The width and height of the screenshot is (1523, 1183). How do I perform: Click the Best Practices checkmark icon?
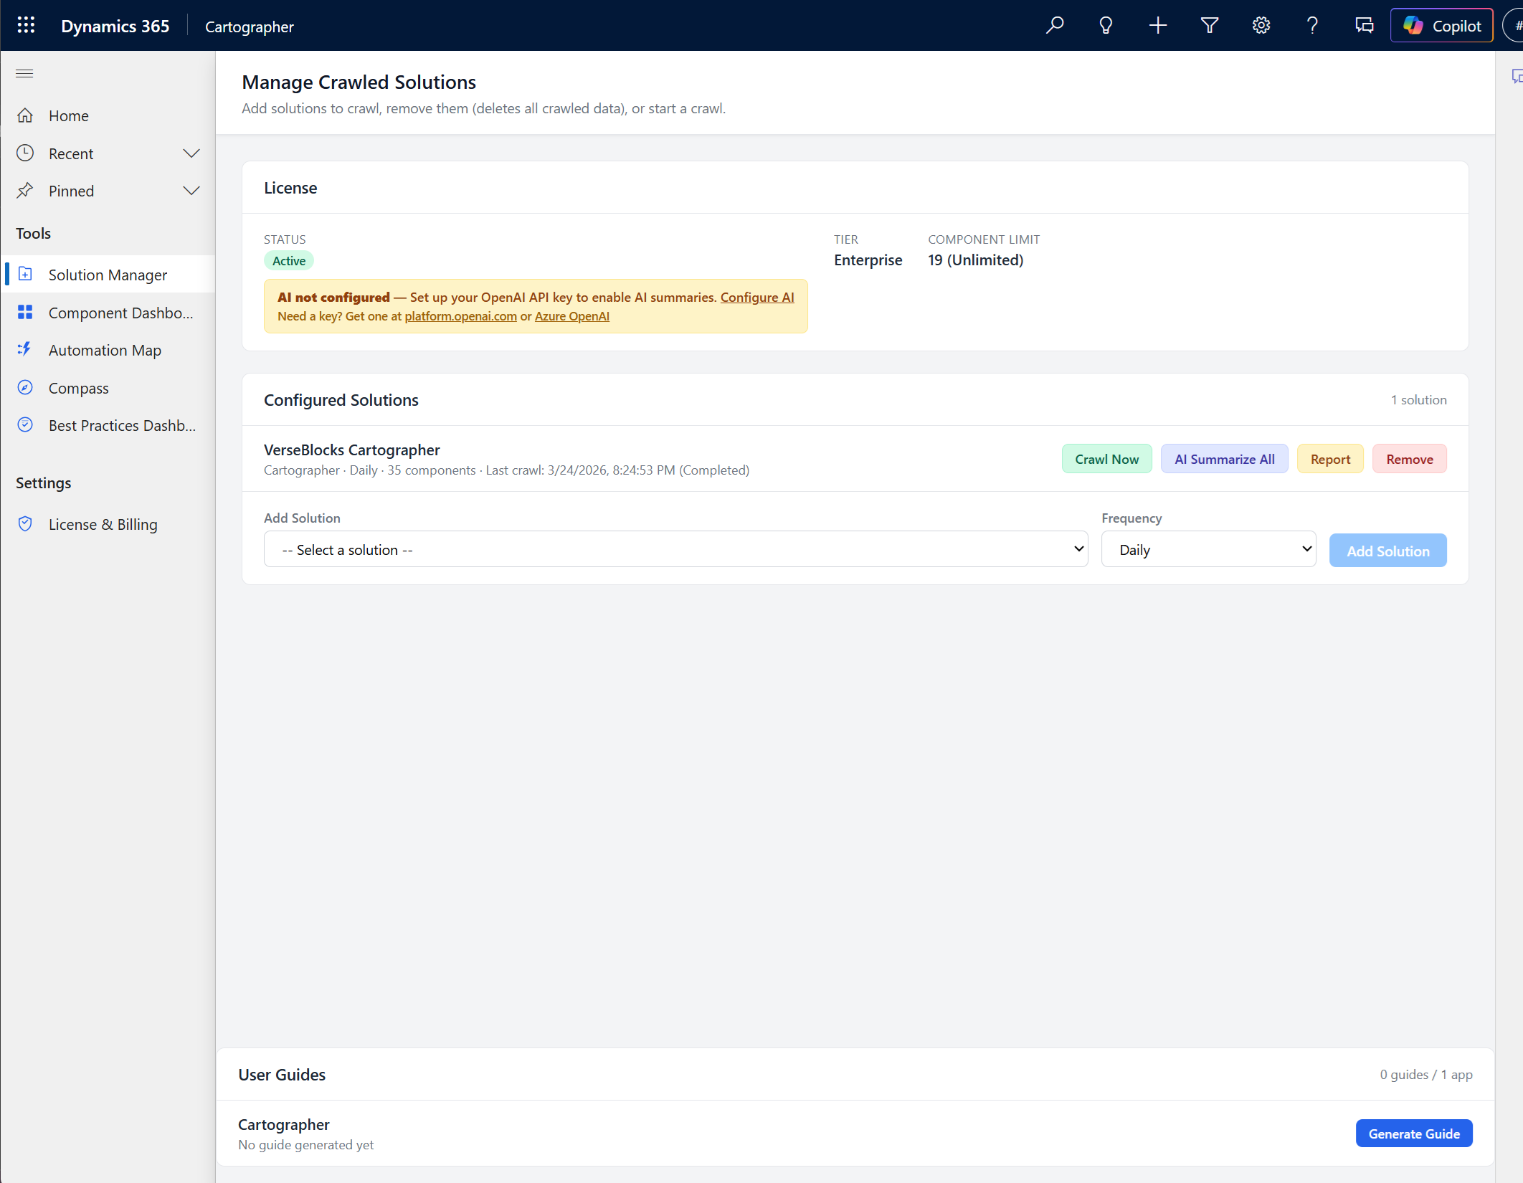coord(25,425)
